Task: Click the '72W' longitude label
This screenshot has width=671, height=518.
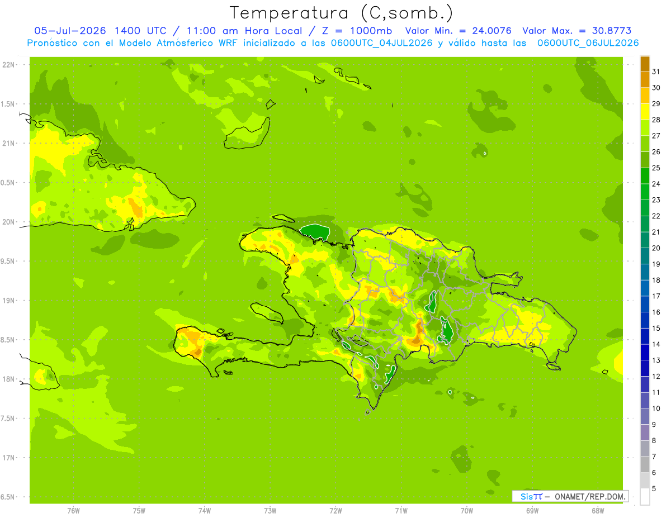Action: pos(335,511)
